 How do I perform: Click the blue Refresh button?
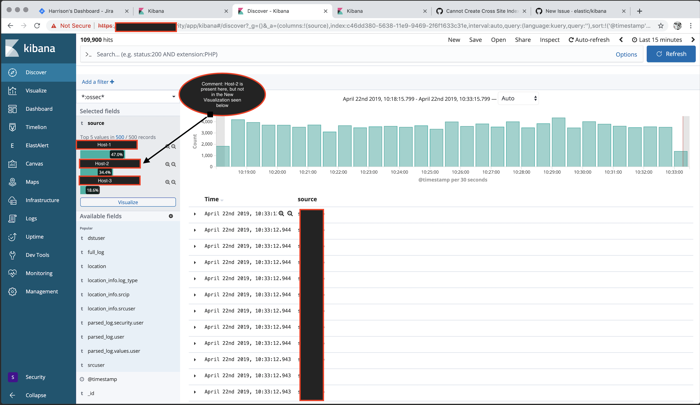671,54
